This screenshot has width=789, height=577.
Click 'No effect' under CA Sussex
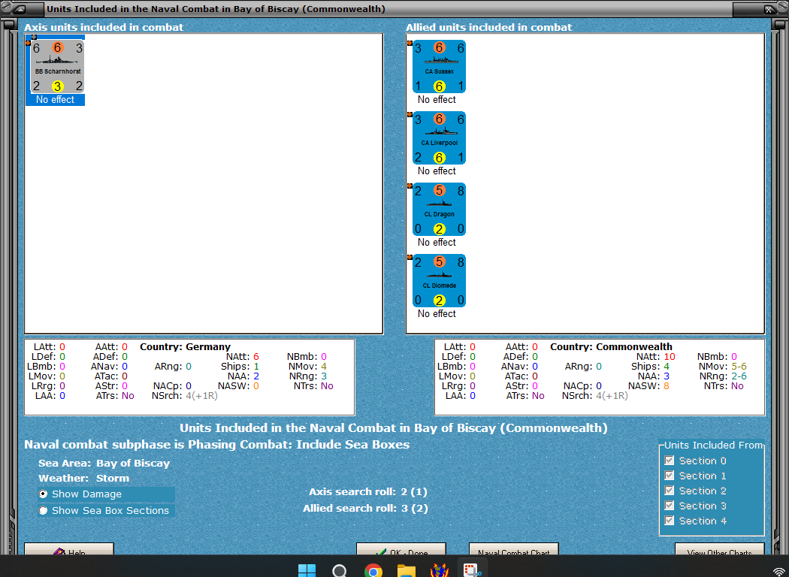(x=437, y=100)
